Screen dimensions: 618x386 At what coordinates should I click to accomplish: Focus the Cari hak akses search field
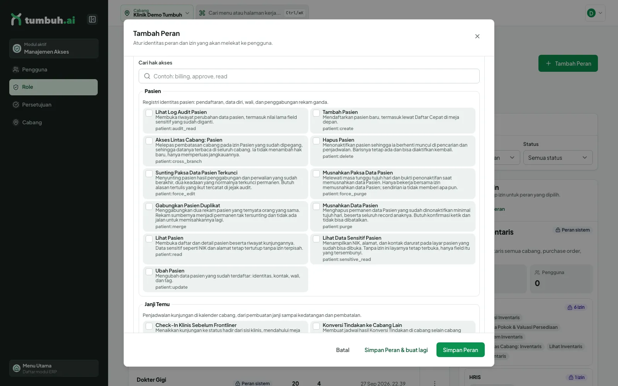[x=309, y=76]
